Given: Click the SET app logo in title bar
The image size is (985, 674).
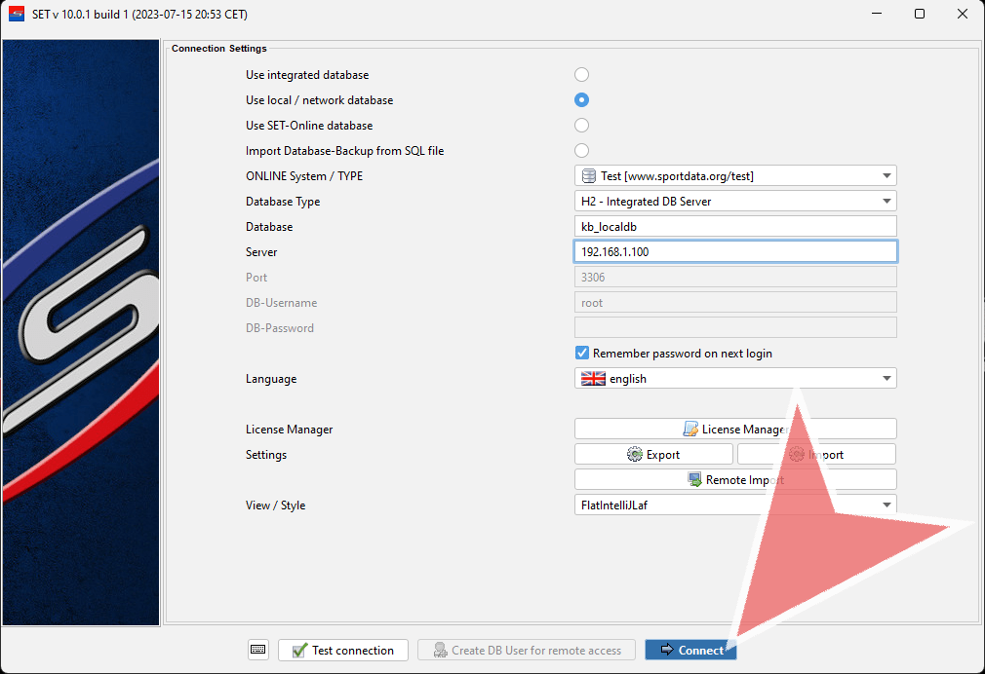Looking at the screenshot, I should click(16, 14).
